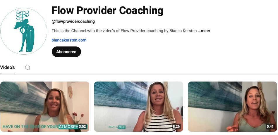Switch to the Video's tab
The height and width of the screenshot is (135, 278).
[7, 67]
